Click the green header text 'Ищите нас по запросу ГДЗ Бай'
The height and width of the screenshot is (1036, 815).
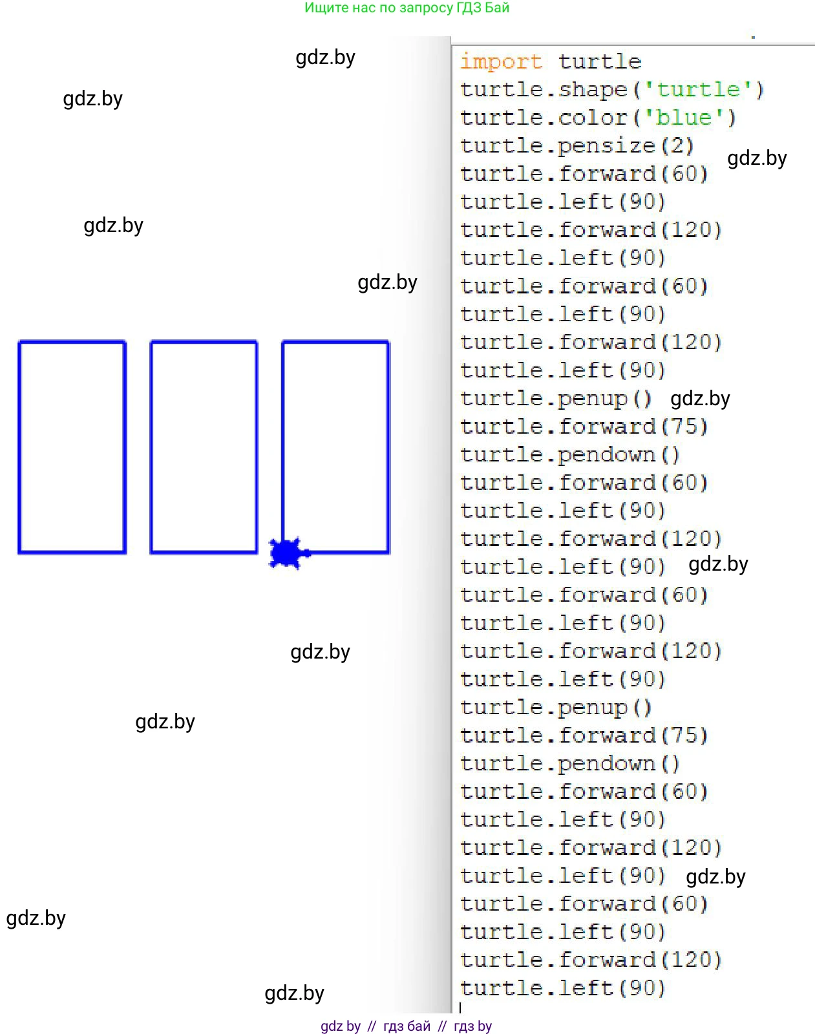407,8
